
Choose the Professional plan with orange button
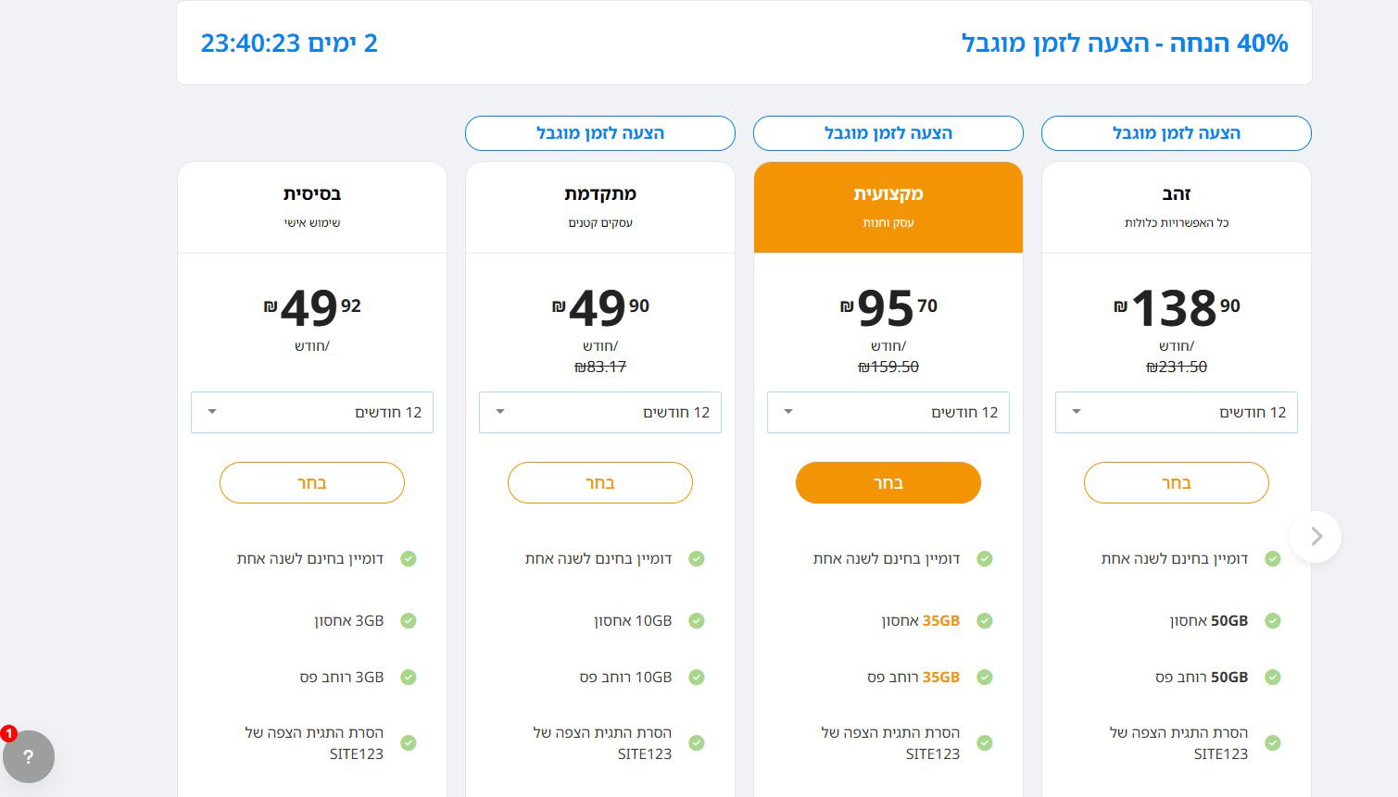(x=888, y=482)
